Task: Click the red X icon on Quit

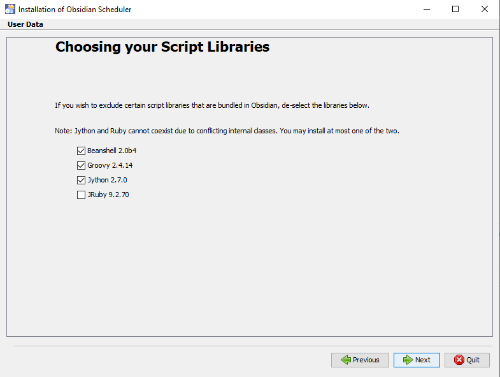Action: [459, 360]
